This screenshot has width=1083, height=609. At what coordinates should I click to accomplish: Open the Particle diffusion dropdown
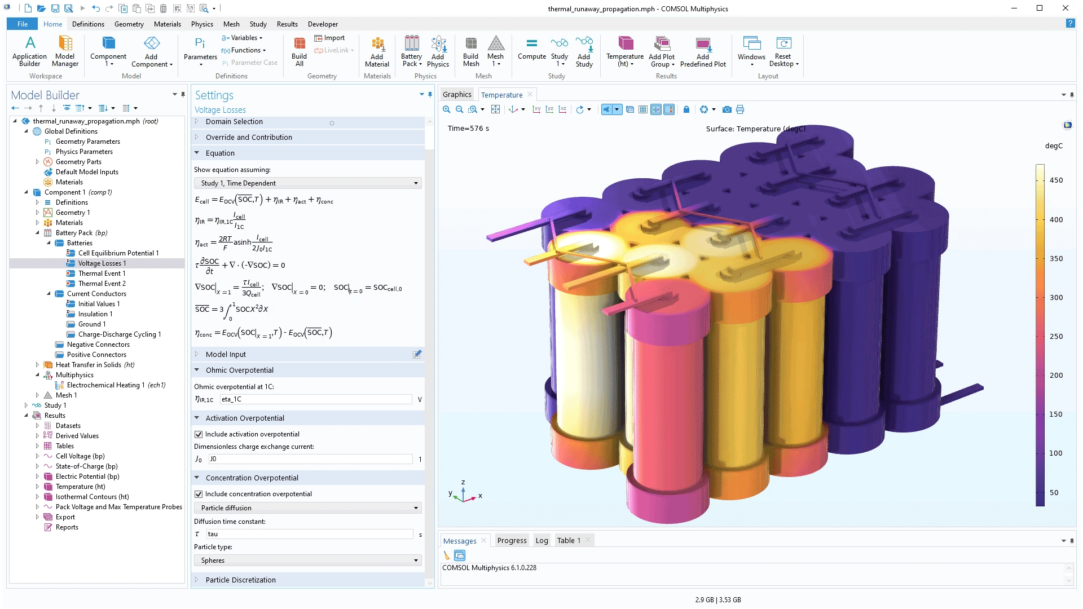point(308,508)
